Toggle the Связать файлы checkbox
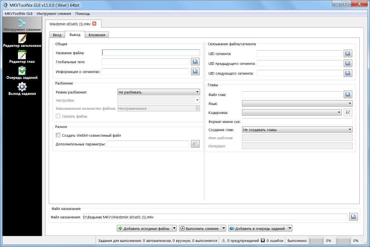 (x=58, y=116)
